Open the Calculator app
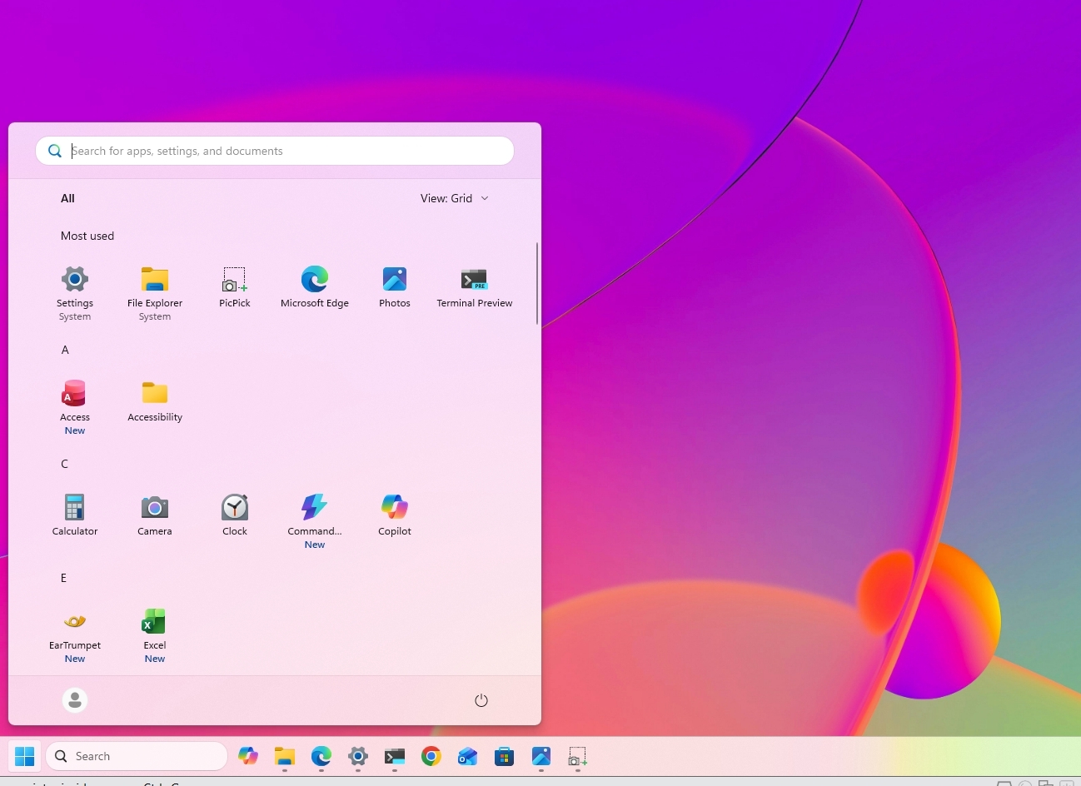The image size is (1081, 786). coord(75,515)
